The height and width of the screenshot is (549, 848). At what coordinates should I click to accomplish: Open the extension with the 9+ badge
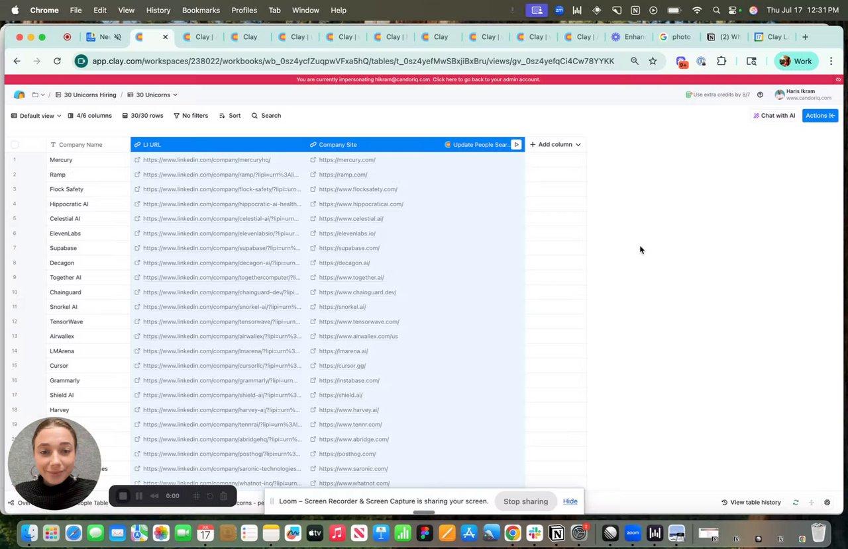[682, 62]
